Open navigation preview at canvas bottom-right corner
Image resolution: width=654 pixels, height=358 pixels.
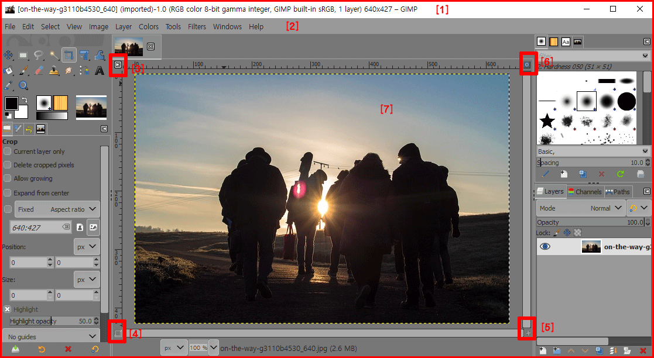528,333
